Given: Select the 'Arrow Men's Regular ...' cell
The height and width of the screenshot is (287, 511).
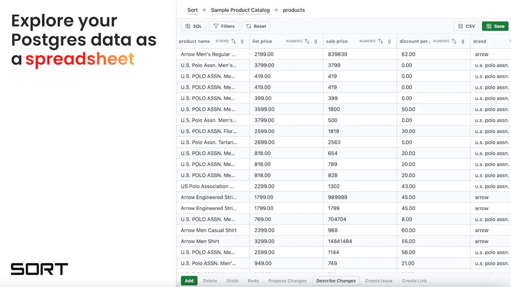Looking at the screenshot, I should click(213, 54).
